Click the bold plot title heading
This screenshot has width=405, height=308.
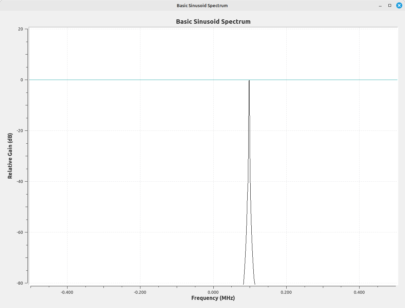pyautogui.click(x=213, y=22)
